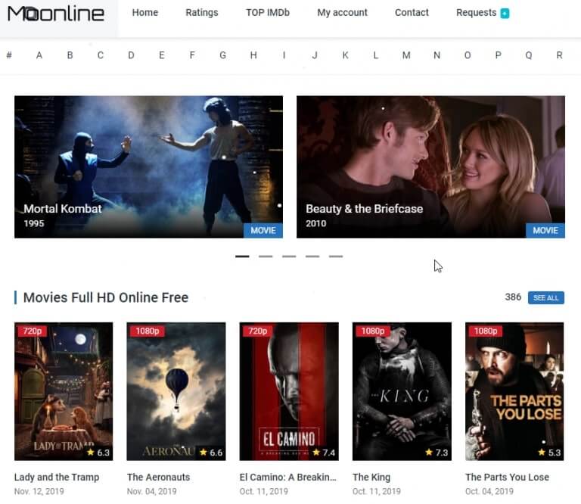This screenshot has width=581, height=504.
Task: Go to My account
Action: (342, 13)
